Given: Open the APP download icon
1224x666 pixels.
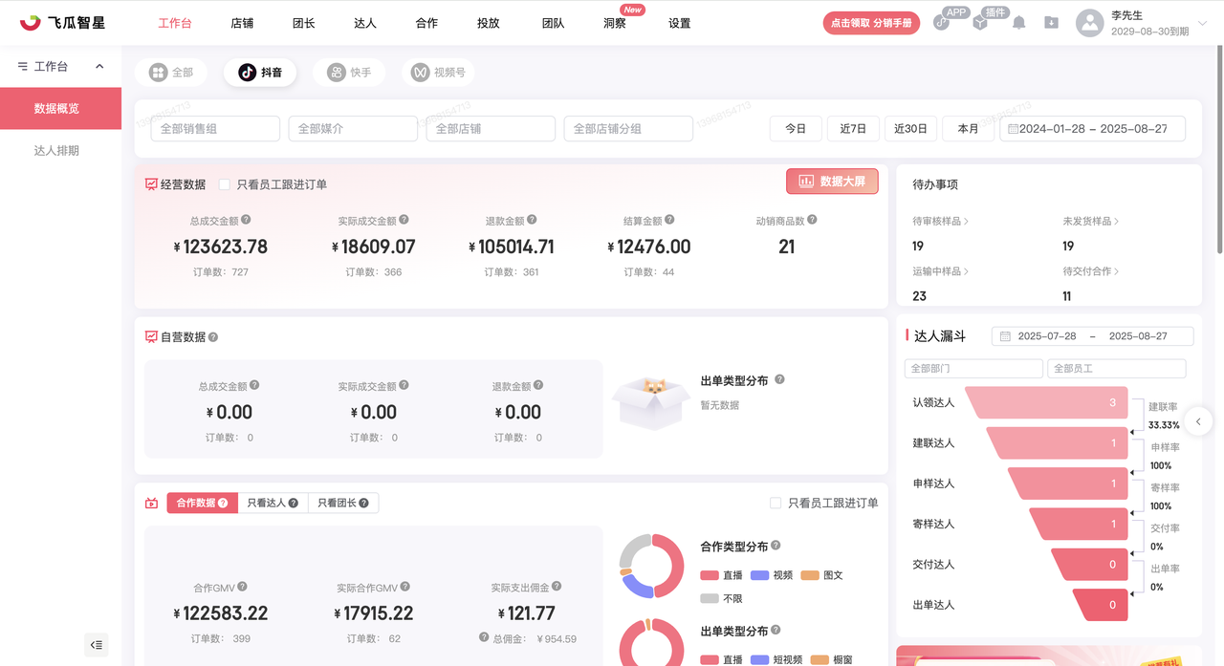Looking at the screenshot, I should point(942,23).
